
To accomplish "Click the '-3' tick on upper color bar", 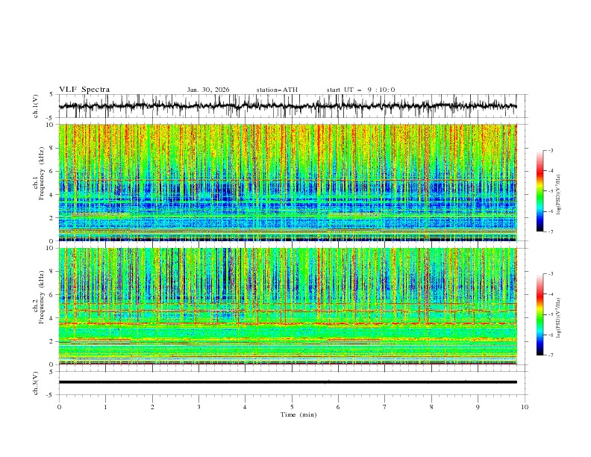I will click(x=551, y=150).
